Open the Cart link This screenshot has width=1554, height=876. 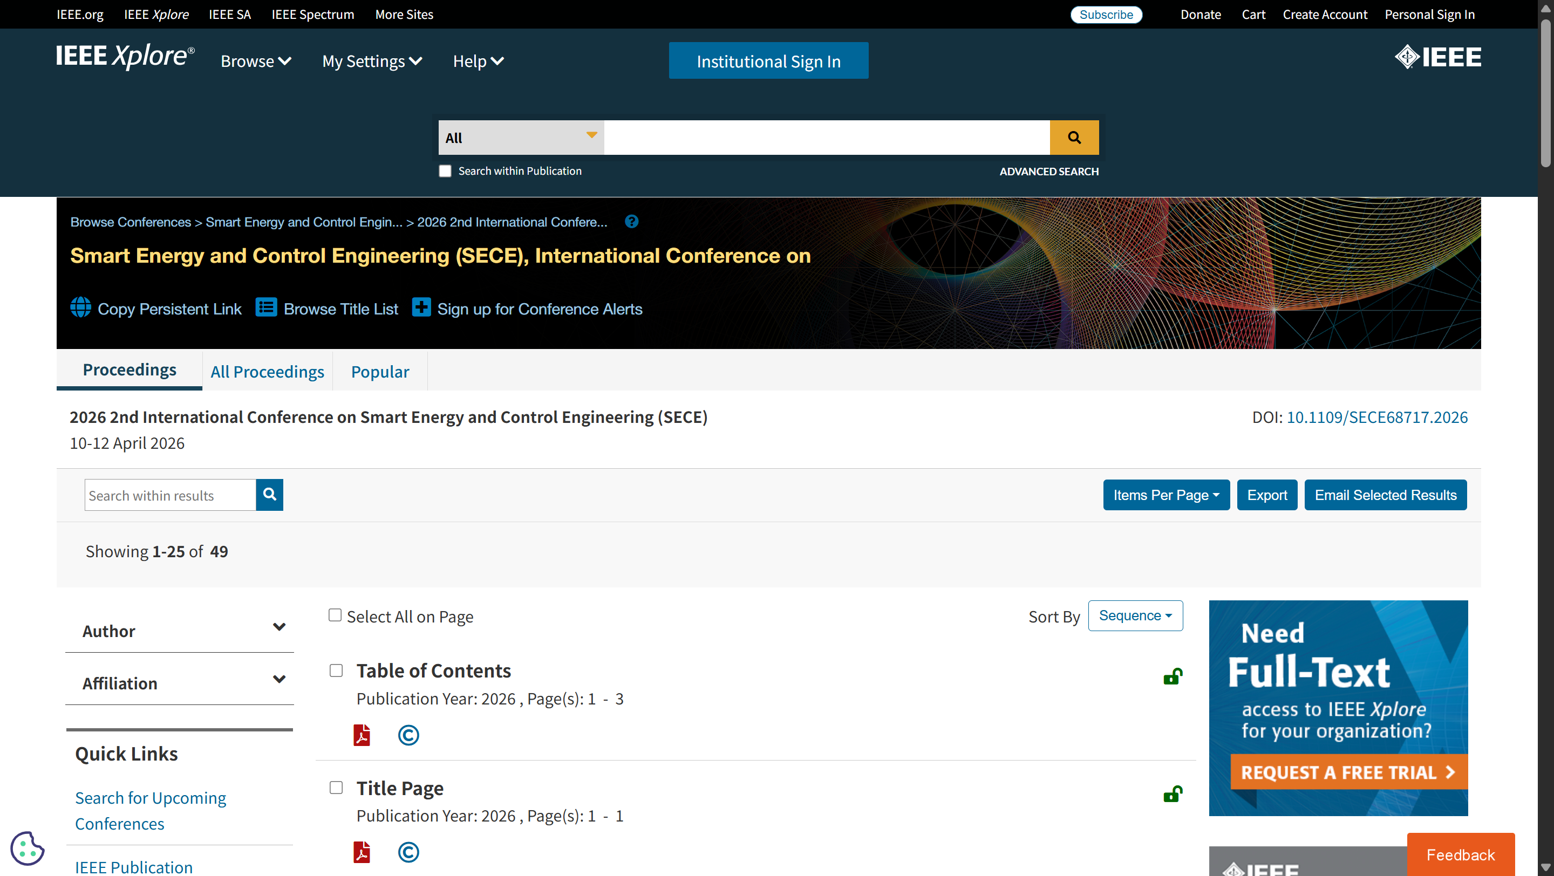coord(1253,15)
